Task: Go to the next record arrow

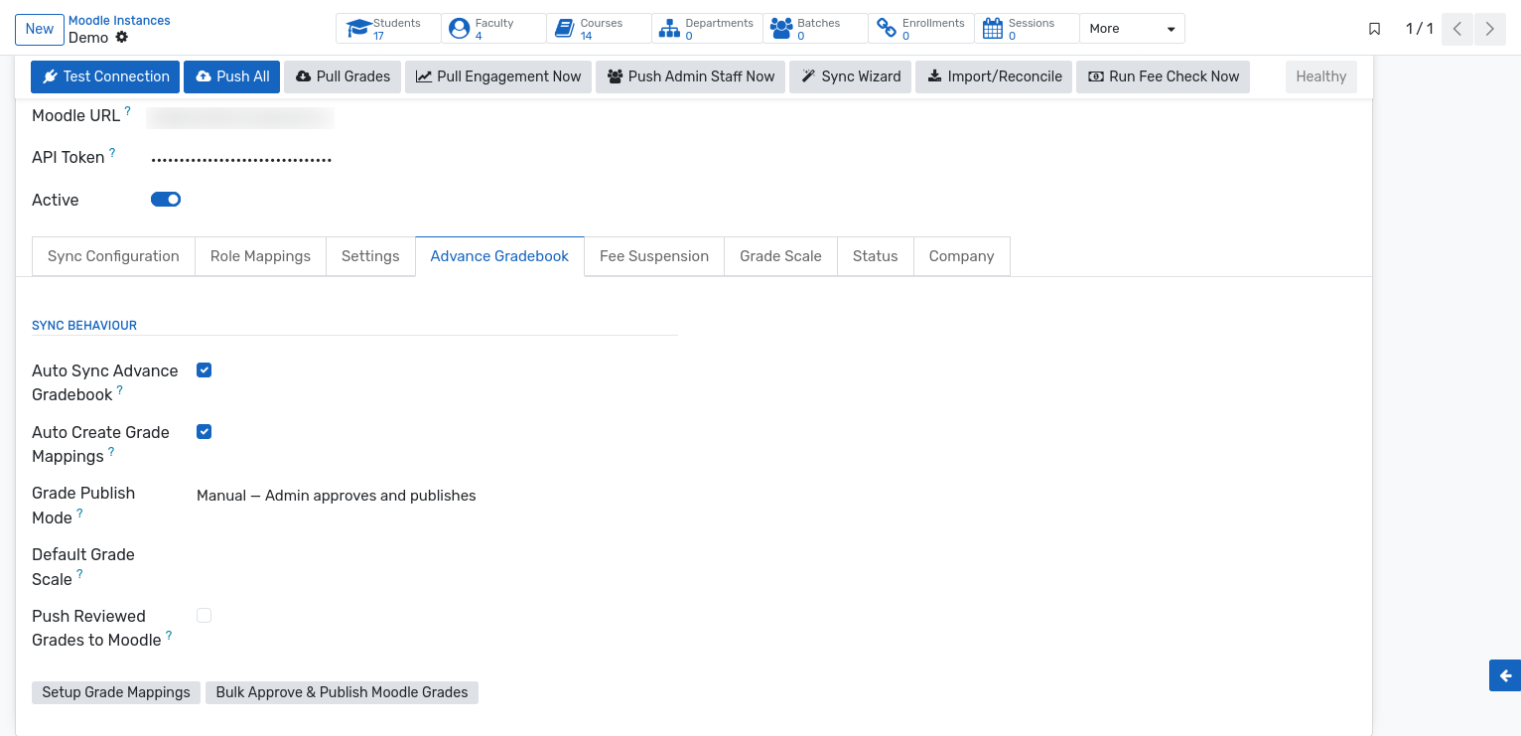Action: click(x=1489, y=29)
